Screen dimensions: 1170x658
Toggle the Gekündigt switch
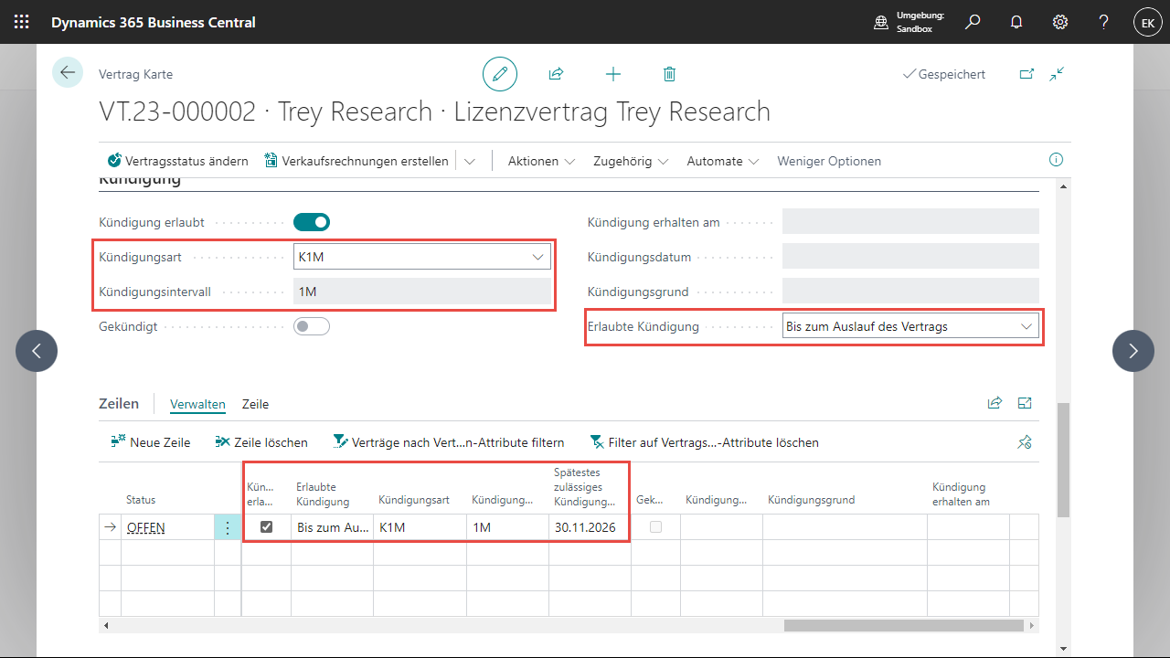(312, 326)
